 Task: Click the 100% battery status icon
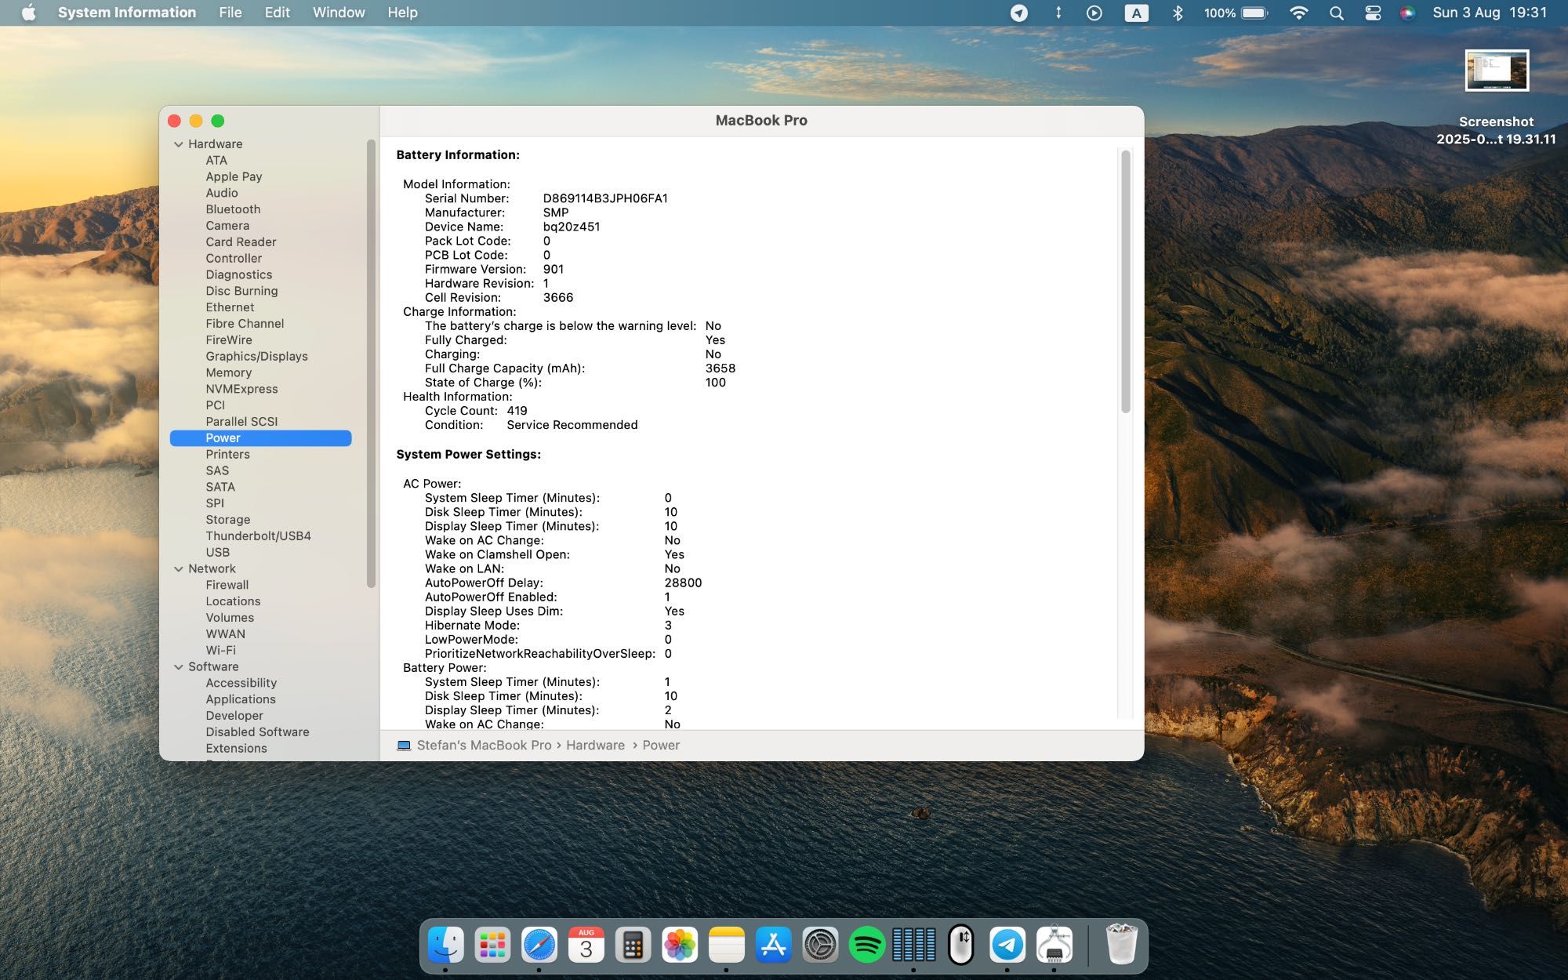pyautogui.click(x=1236, y=13)
